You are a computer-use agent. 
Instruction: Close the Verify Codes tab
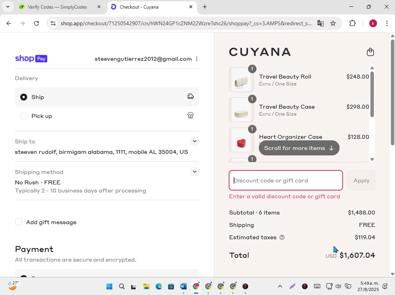point(99,7)
